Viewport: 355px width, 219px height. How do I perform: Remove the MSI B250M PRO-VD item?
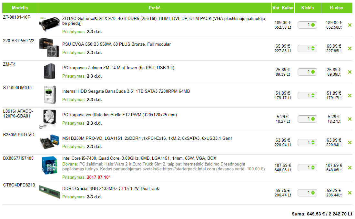pyautogui.click(x=350, y=142)
